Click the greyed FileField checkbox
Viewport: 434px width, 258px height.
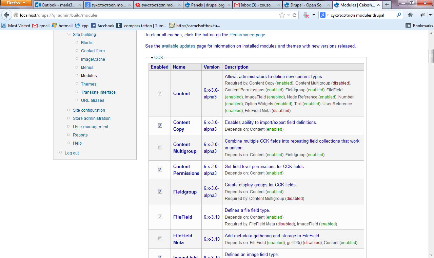160,217
